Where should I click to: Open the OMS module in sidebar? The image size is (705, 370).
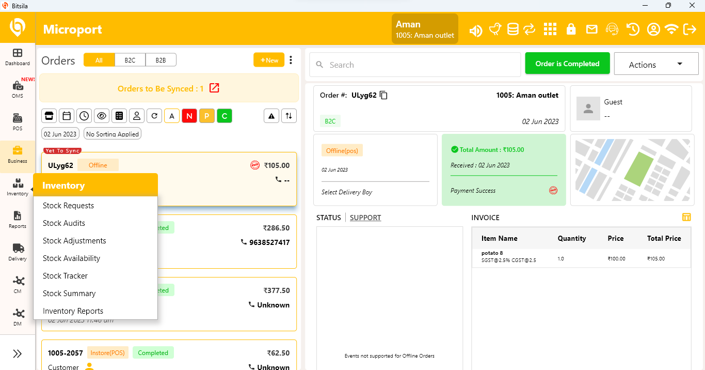click(18, 89)
